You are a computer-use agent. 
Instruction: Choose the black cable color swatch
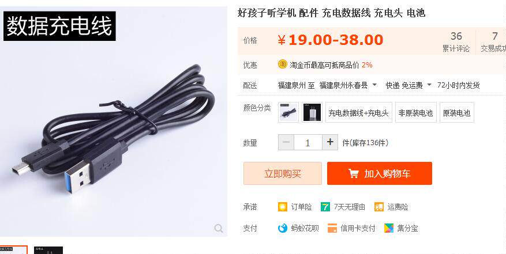pyautogui.click(x=288, y=112)
